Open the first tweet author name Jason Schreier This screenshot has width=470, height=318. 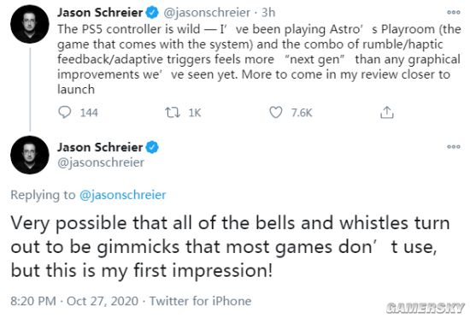tap(100, 13)
